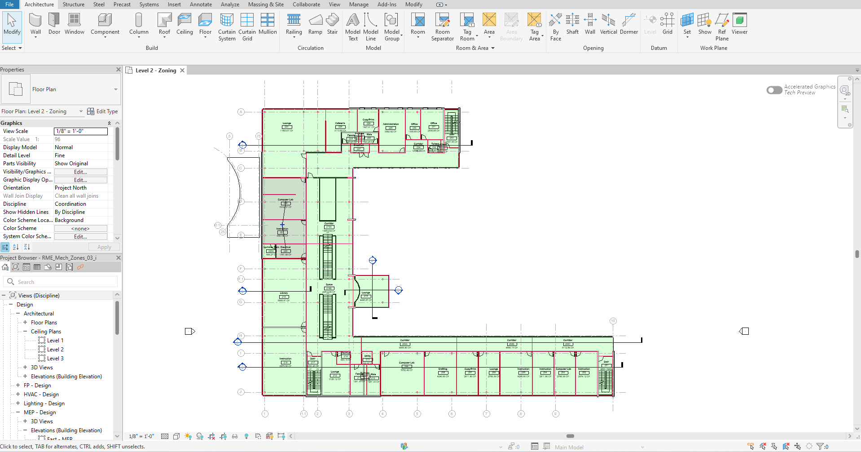Toggle Accelerated Graphics Tech Preview switch
Viewport: 861px width, 452px height.
click(774, 90)
